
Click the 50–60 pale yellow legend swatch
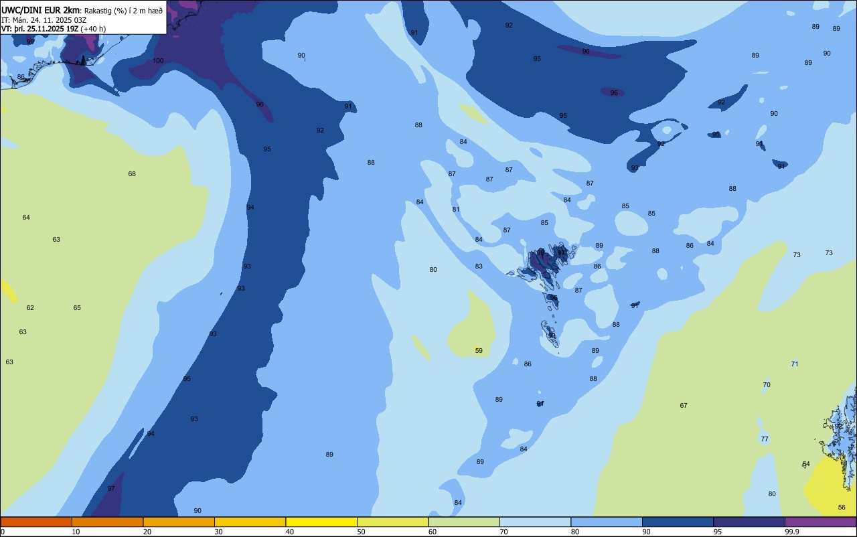[x=392, y=522]
